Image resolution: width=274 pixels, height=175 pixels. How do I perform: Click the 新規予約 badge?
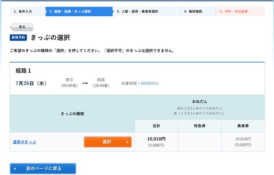[x=18, y=38]
